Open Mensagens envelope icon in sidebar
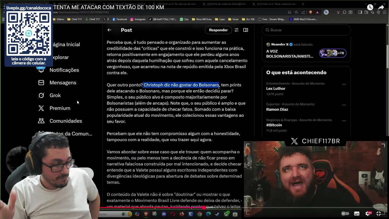Image resolution: width=389 pixels, height=219 pixels. 41,82
